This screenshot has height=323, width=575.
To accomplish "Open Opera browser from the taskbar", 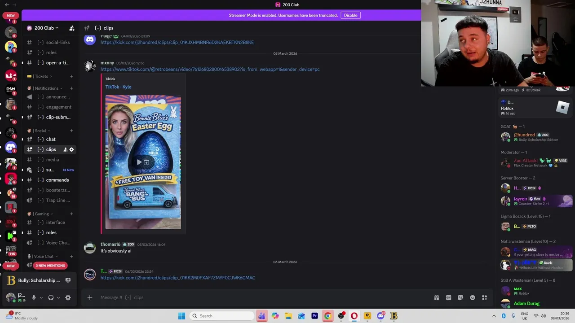I will pyautogui.click(x=354, y=316).
